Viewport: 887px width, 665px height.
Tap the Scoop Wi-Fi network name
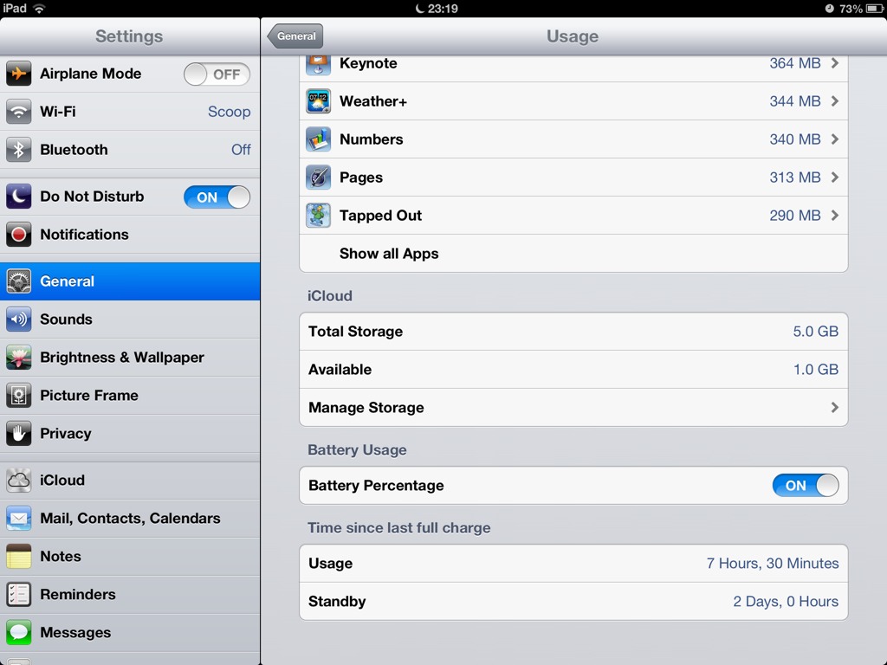coord(229,112)
